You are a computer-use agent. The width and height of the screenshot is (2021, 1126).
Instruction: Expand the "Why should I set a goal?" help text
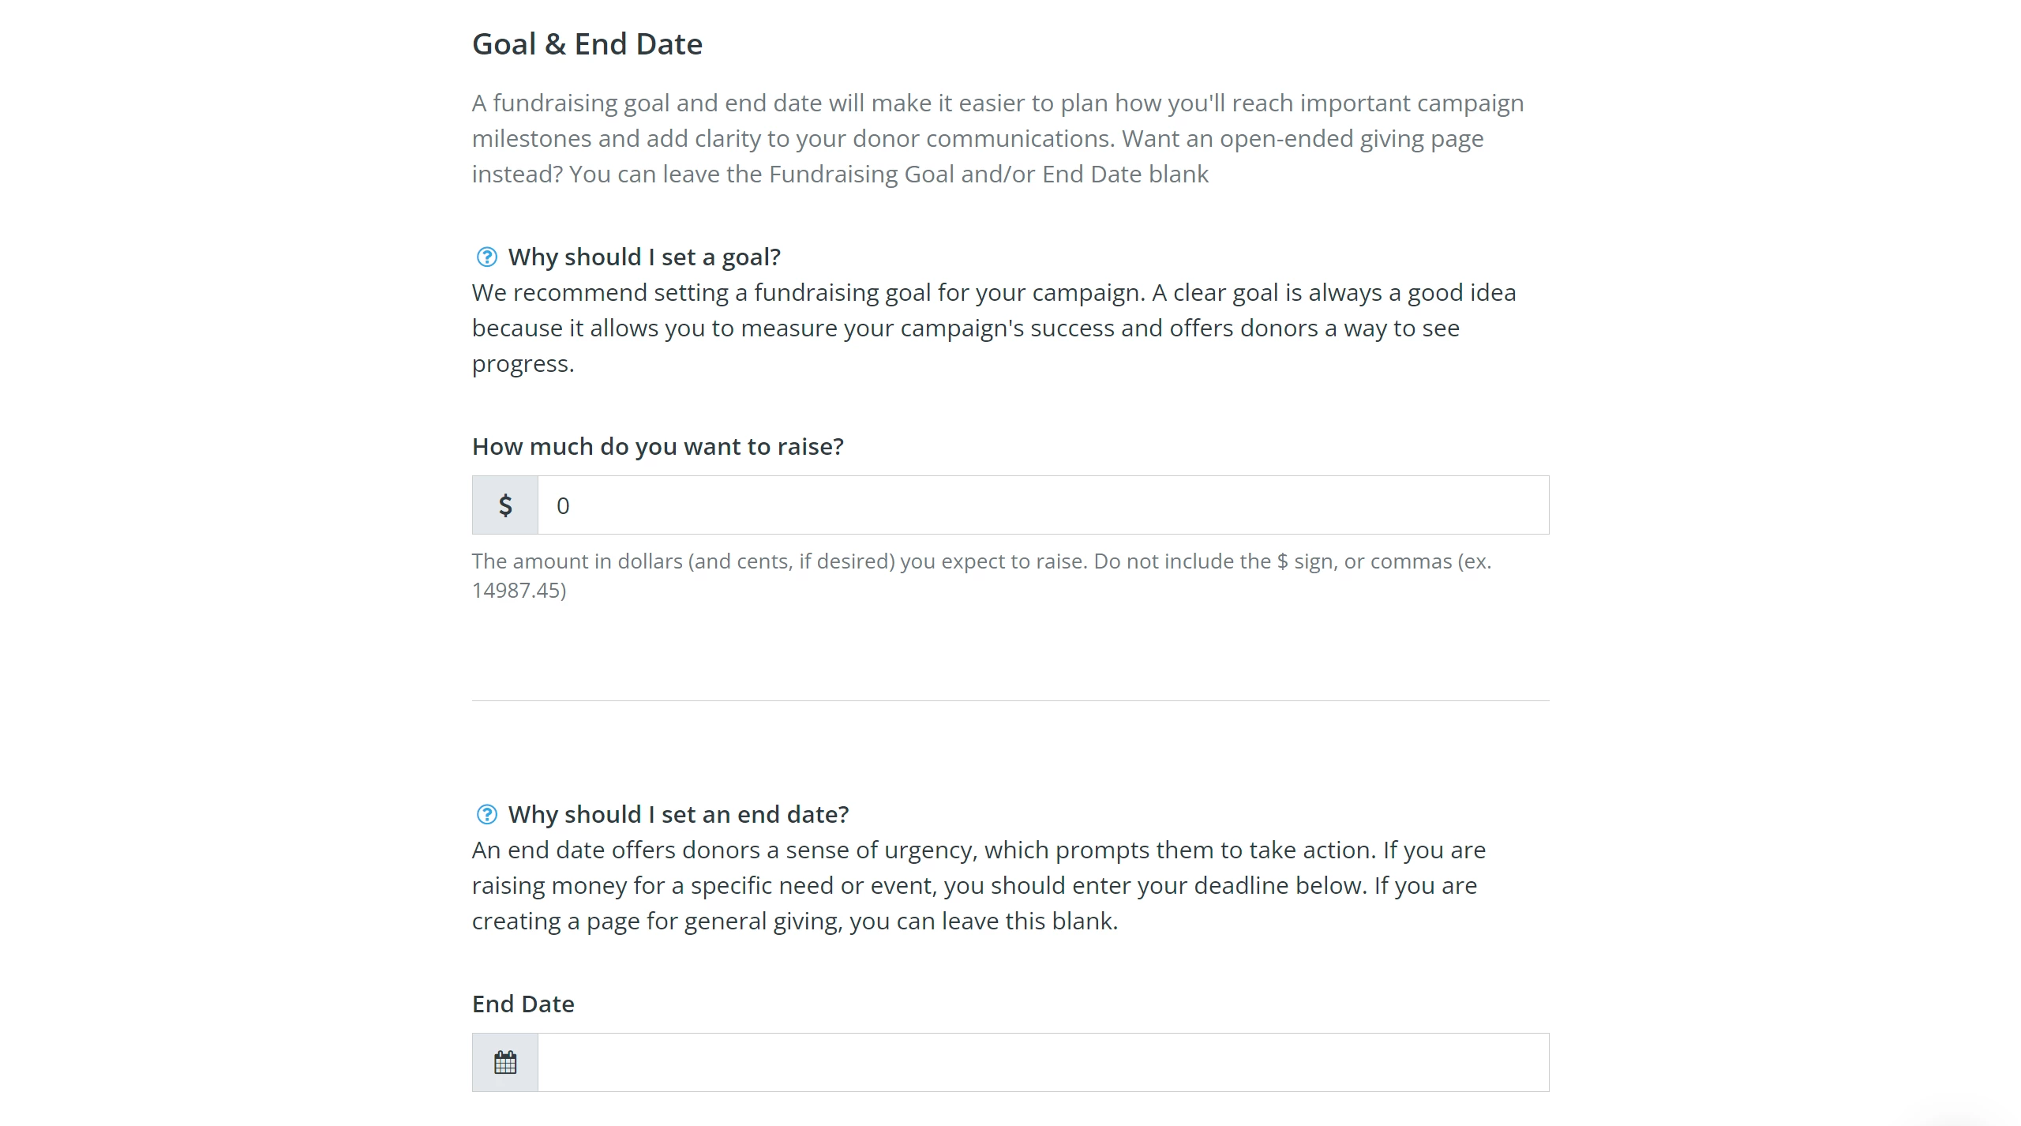[645, 256]
